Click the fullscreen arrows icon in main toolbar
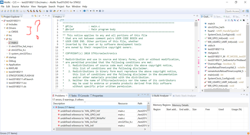 click(100, 11)
